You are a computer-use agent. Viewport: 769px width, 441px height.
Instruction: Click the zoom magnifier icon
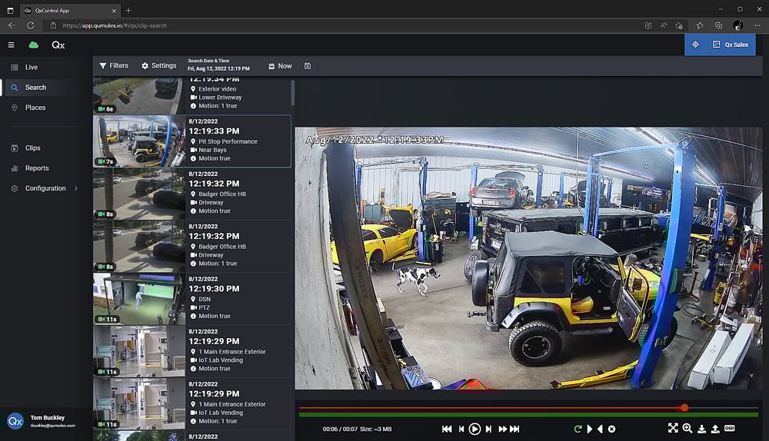click(x=687, y=428)
